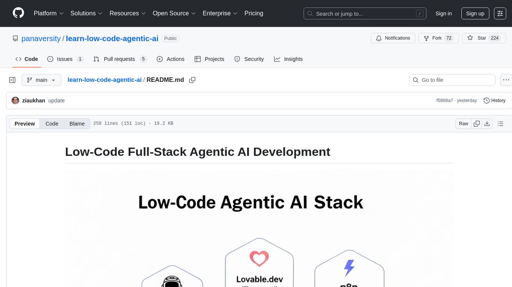
Task: Open the learn-low-code-agentic-ai repository title
Action: pyautogui.click(x=112, y=38)
